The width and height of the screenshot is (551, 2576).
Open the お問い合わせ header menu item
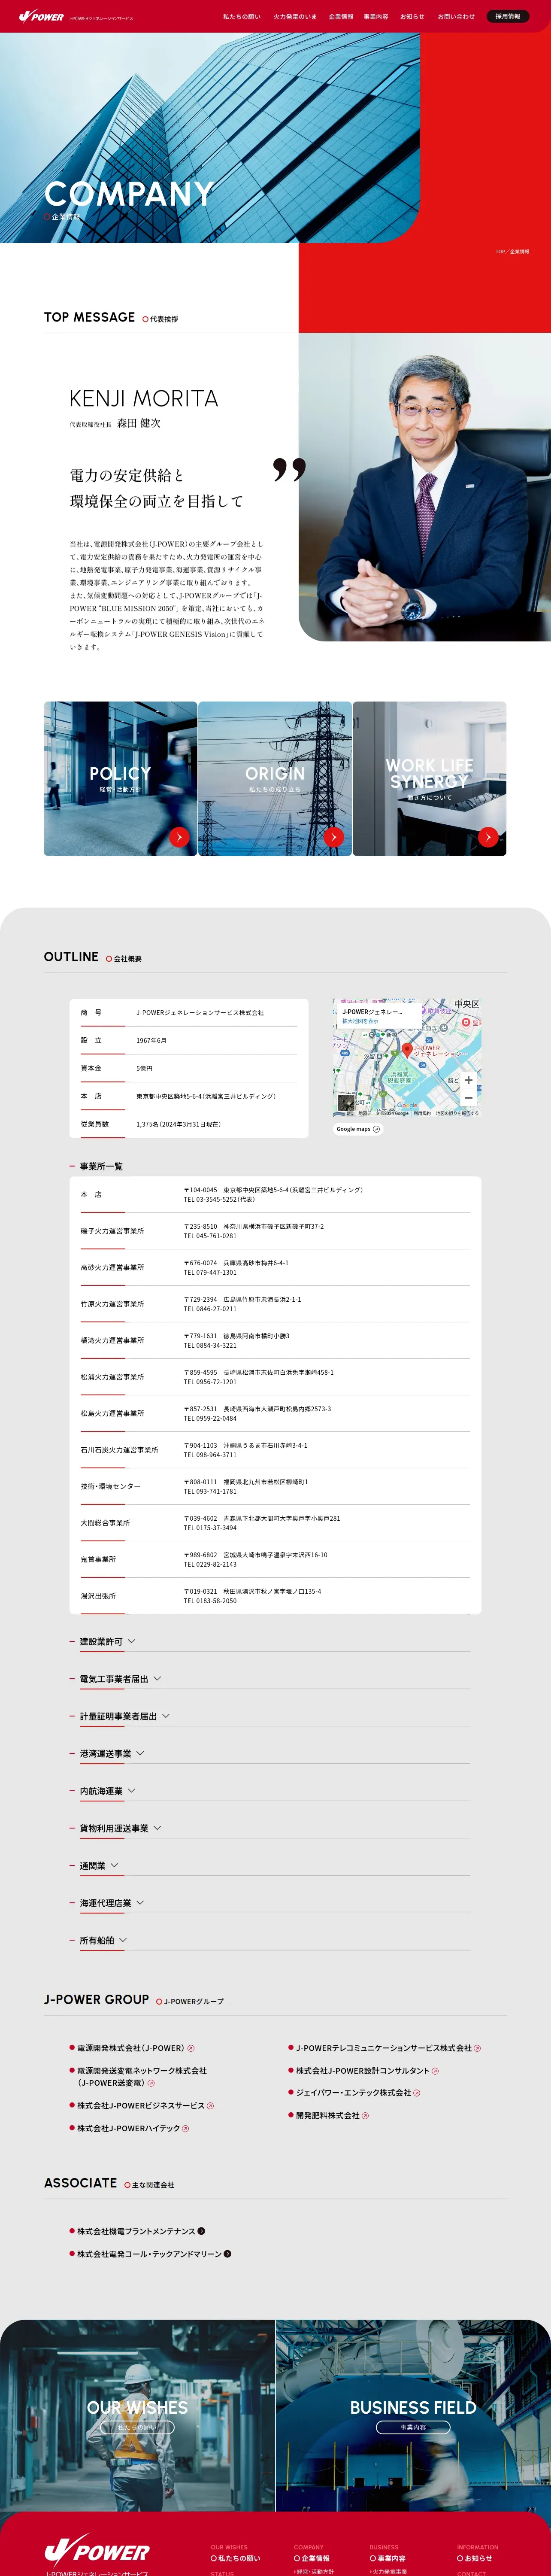[x=456, y=17]
